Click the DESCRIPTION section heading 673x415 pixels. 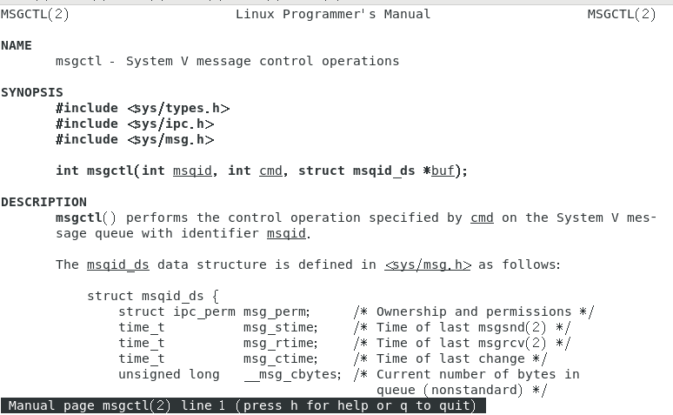tap(43, 202)
